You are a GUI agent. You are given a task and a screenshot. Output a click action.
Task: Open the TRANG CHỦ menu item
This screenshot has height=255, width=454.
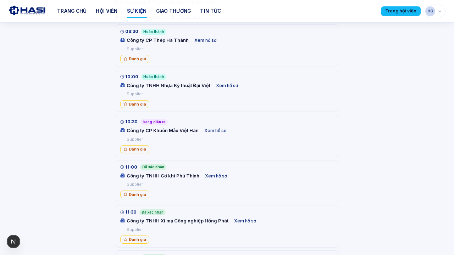tap(72, 11)
